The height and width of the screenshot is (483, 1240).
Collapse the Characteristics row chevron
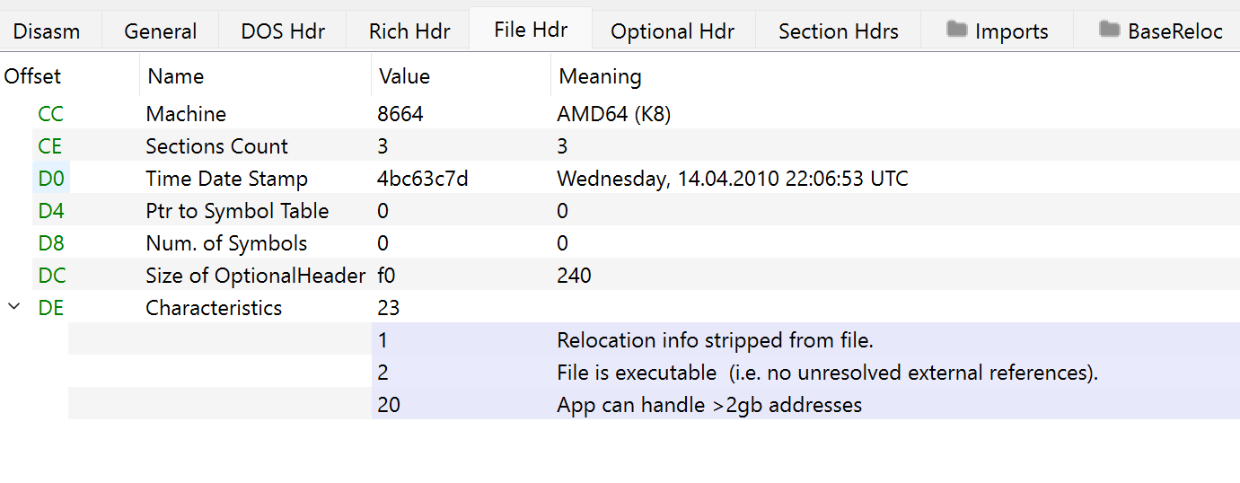(x=14, y=307)
